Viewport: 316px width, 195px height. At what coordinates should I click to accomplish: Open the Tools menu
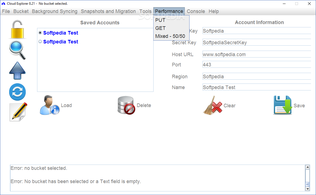tap(145, 11)
